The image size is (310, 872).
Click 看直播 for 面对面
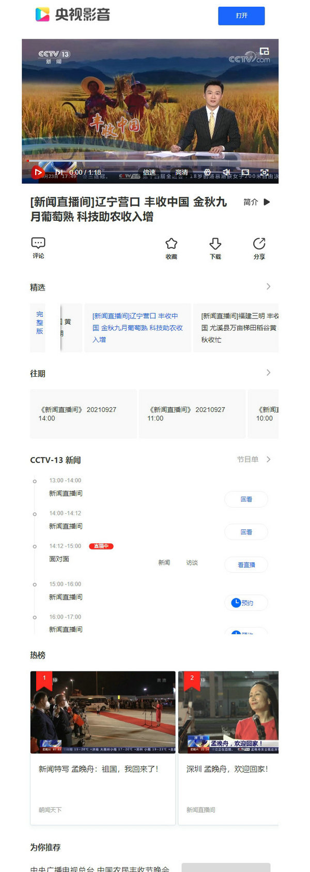coord(246,564)
